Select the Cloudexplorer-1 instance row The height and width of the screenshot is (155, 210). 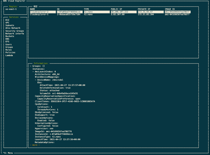pos(110,14)
